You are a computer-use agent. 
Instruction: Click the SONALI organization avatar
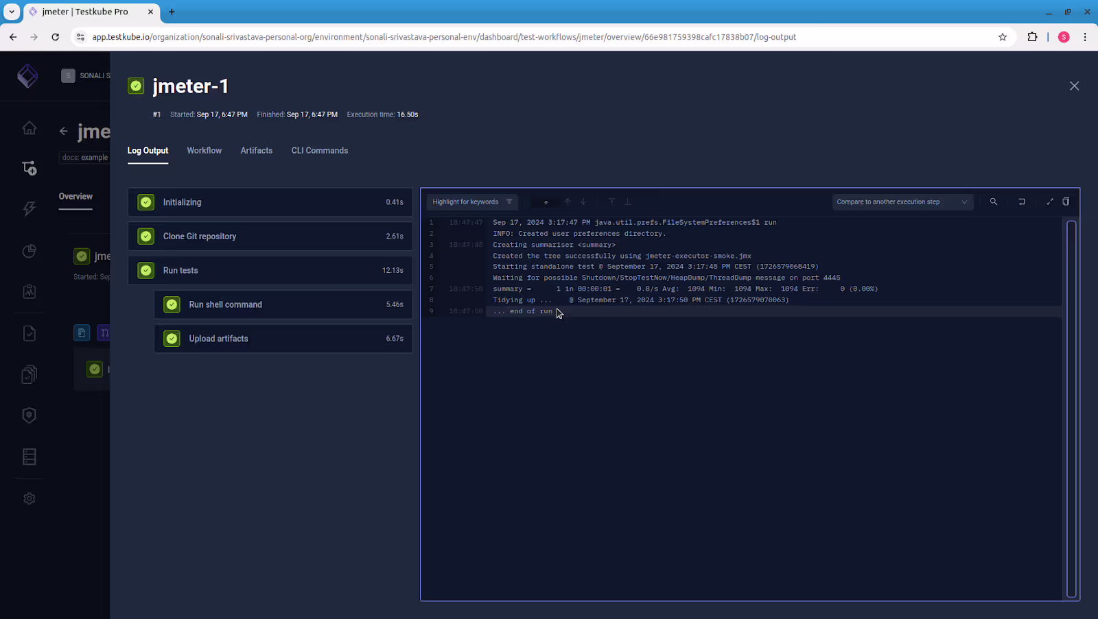tap(68, 75)
